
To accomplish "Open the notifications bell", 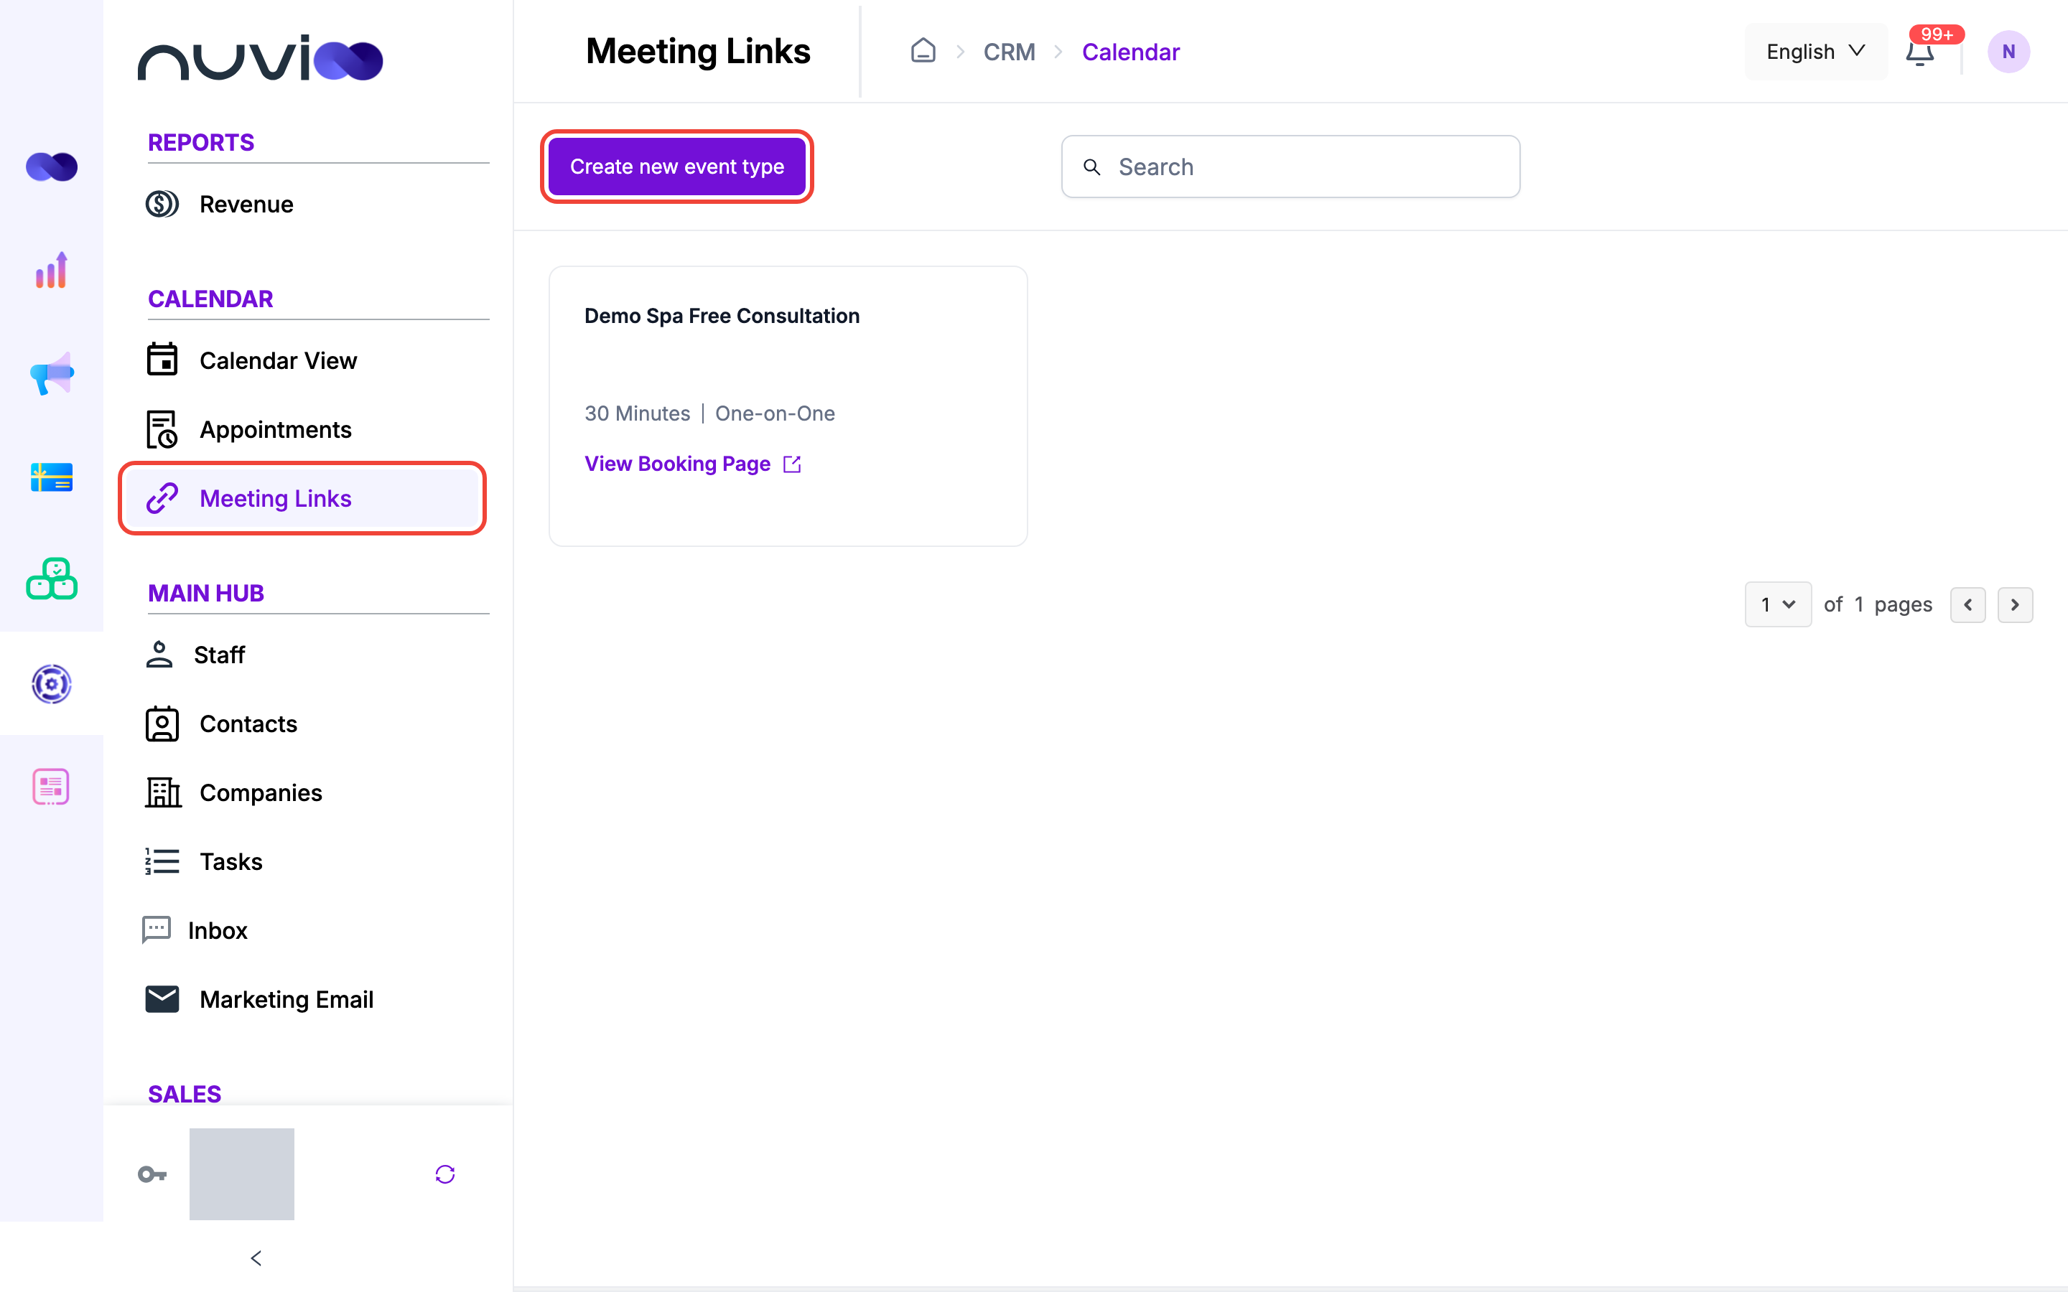I will 1920,52.
